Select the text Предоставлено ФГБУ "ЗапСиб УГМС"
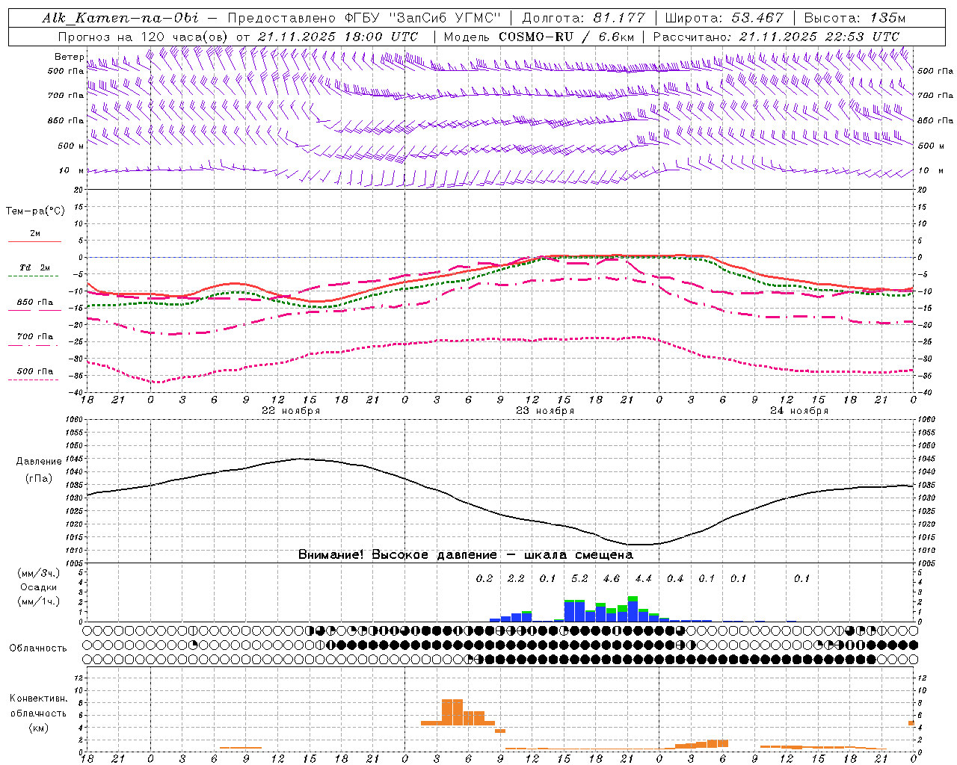This screenshot has height=765, width=957. pos(363,18)
